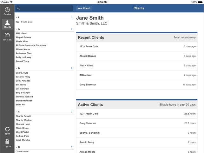Open the Entries clock icon

pyautogui.click(x=7, y=10)
